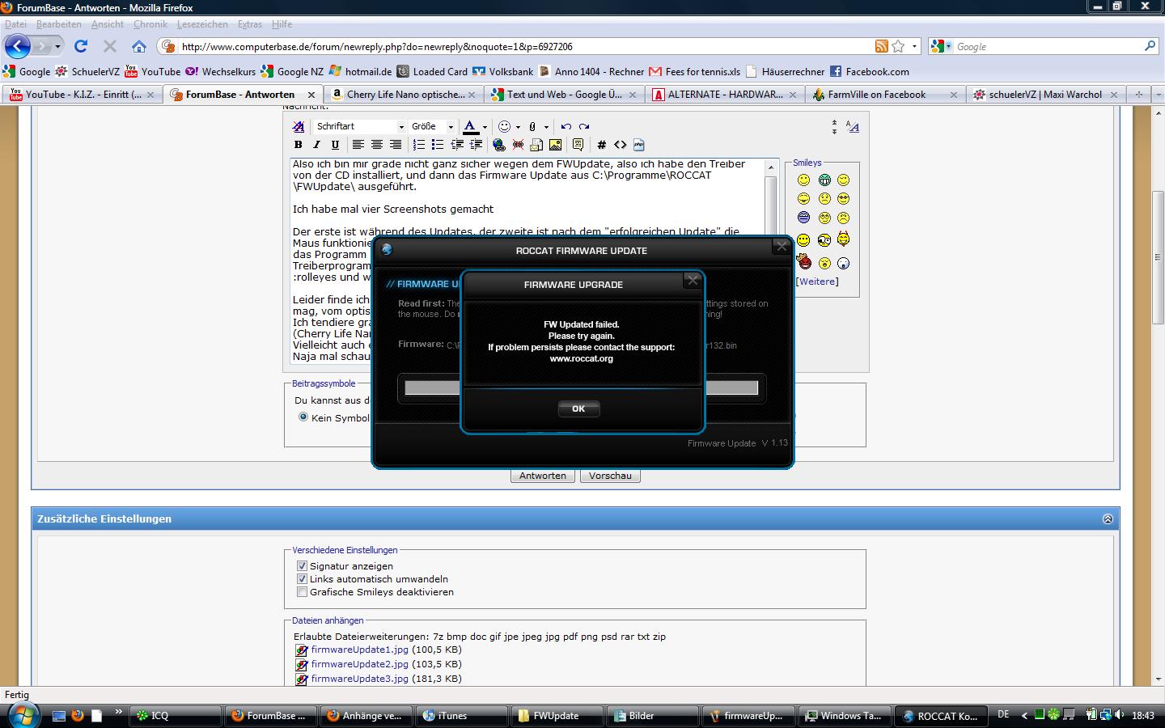Select the Kein Symbol radio button
This screenshot has height=728, width=1165.
pos(303,417)
